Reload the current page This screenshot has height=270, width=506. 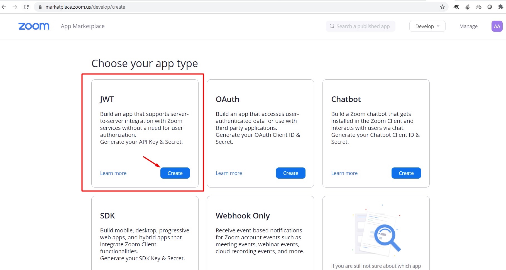point(26,7)
